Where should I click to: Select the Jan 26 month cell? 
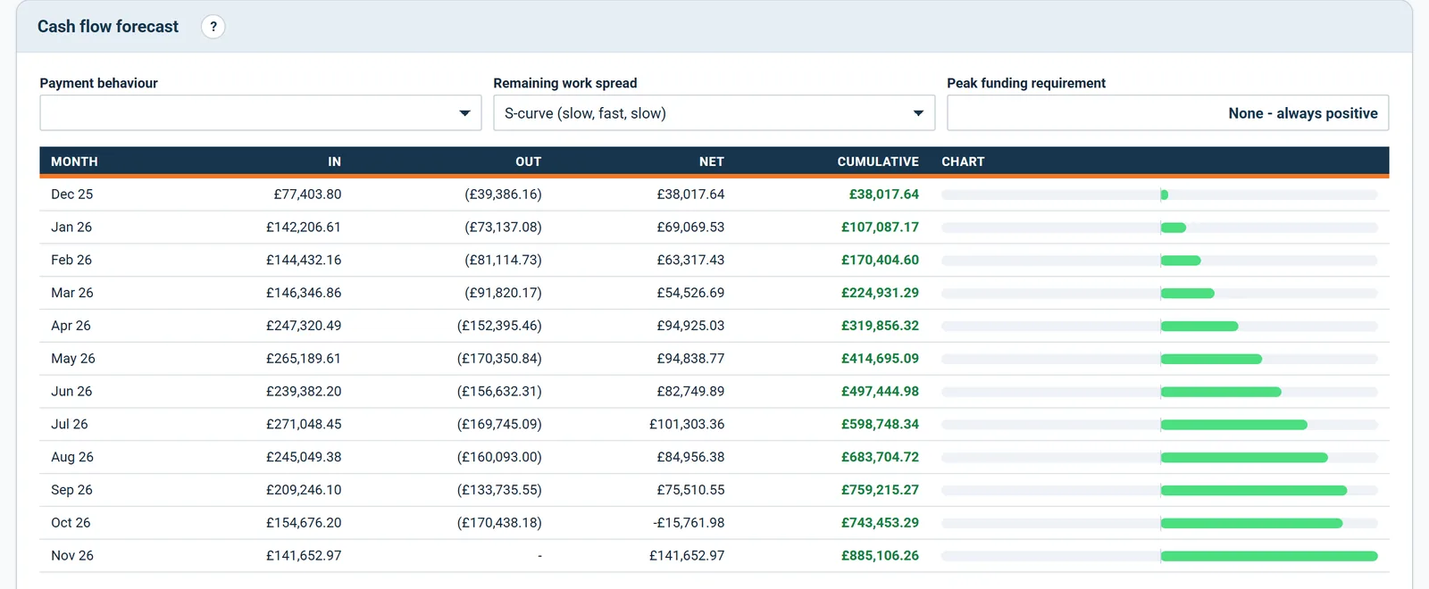(71, 228)
